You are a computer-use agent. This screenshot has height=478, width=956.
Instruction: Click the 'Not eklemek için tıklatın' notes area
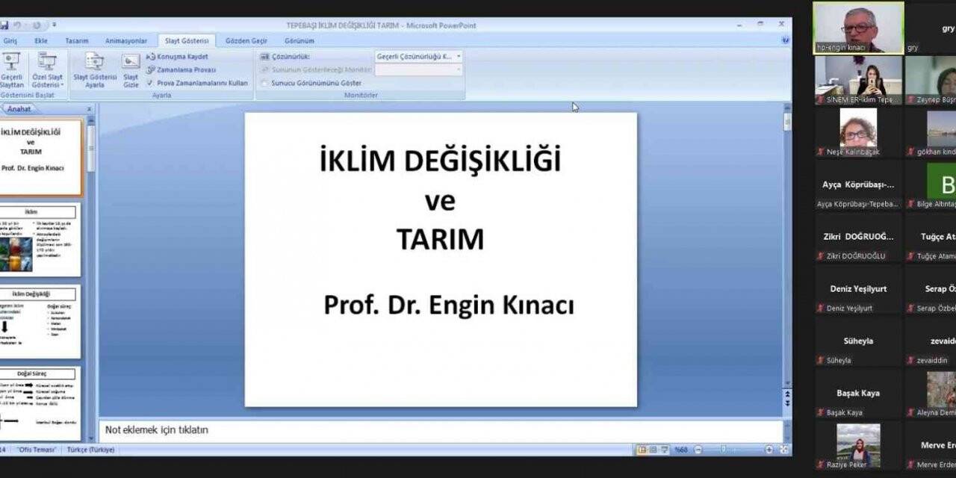(x=441, y=429)
